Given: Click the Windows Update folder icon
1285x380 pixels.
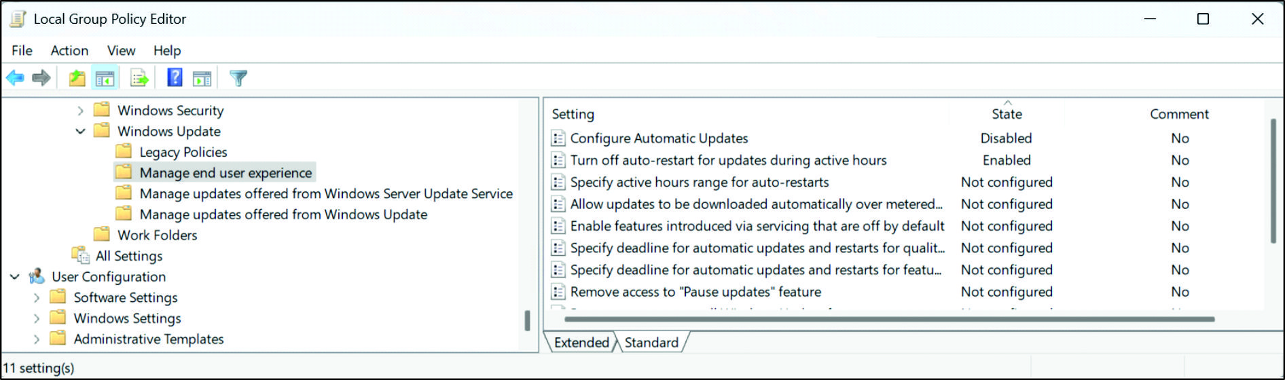Looking at the screenshot, I should tap(101, 130).
